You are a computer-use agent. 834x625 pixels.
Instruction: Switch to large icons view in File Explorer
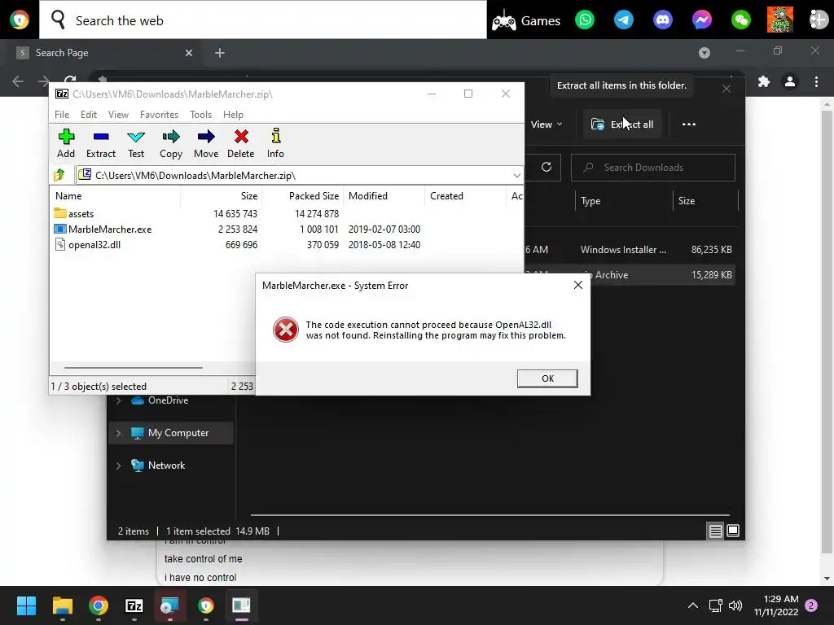click(x=733, y=531)
